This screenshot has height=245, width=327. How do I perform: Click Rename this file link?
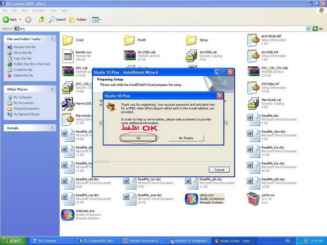pos(24,47)
